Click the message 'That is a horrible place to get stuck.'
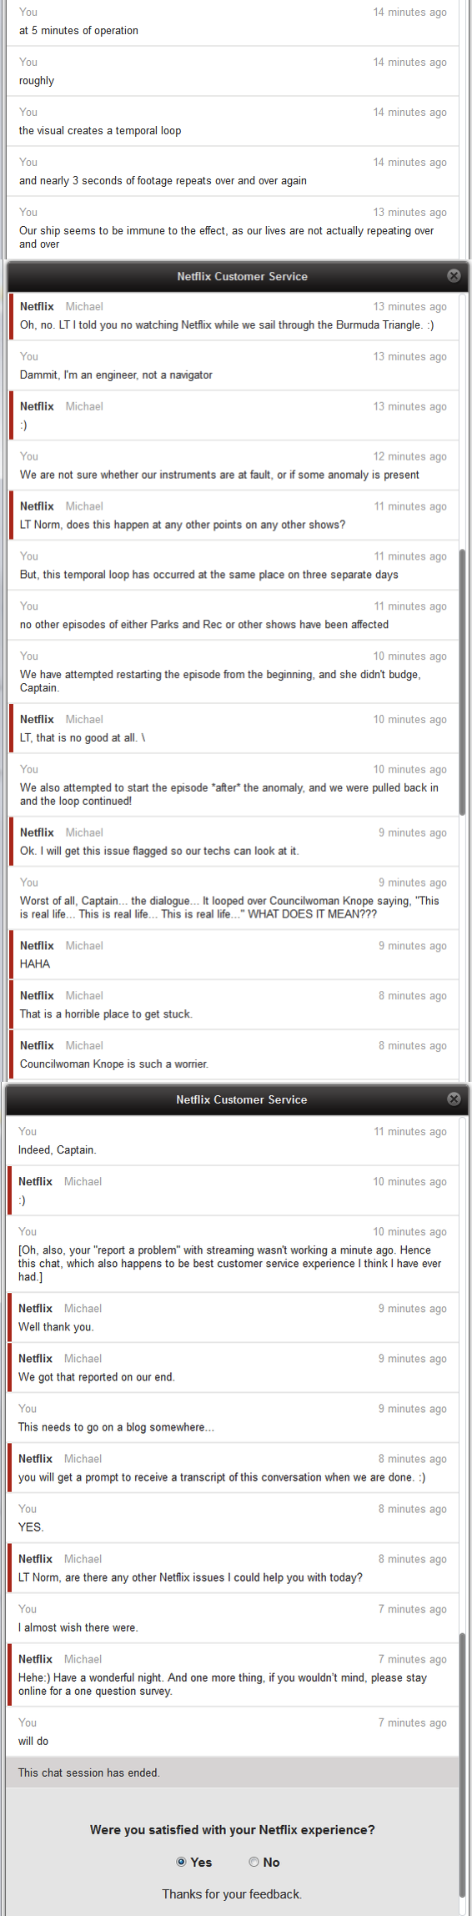This screenshot has height=1916, width=472. click(106, 1013)
